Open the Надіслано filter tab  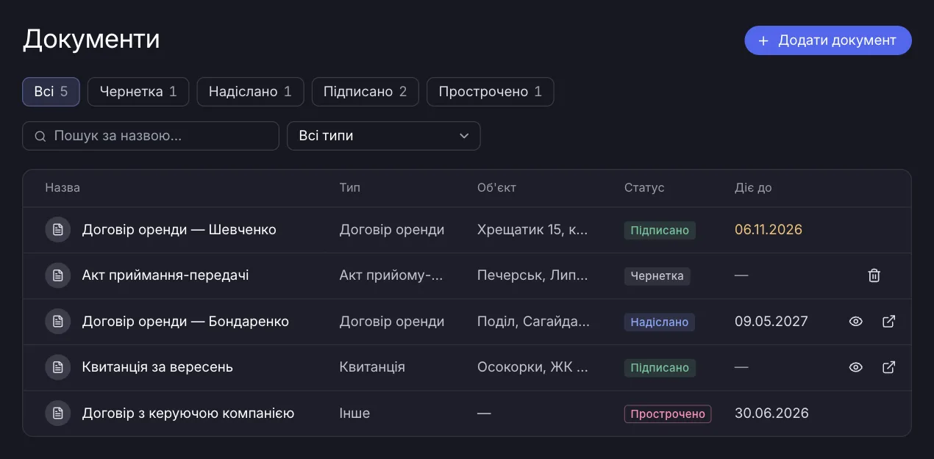click(x=250, y=92)
